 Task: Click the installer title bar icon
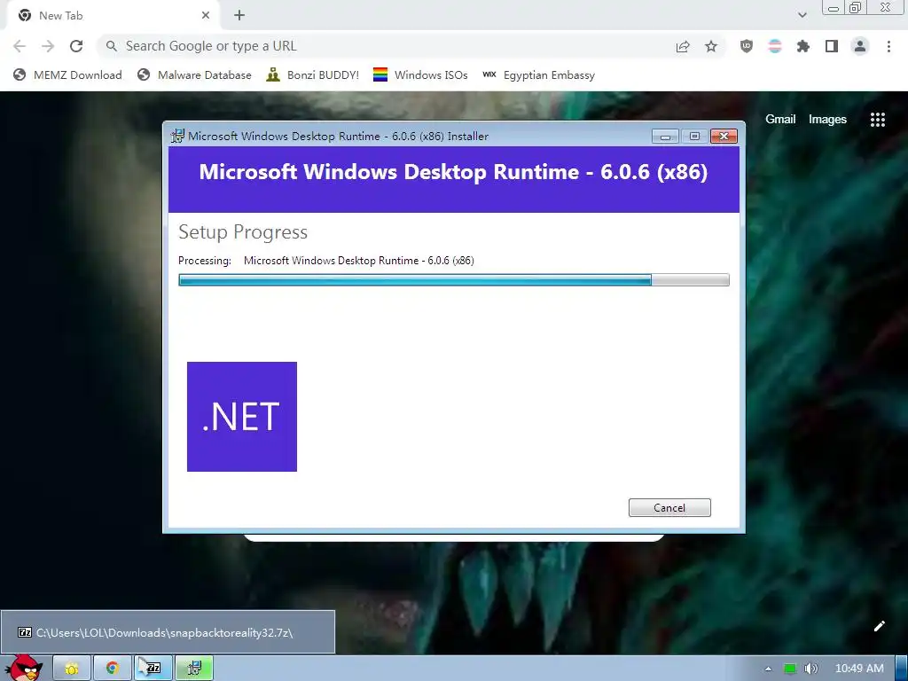click(177, 136)
